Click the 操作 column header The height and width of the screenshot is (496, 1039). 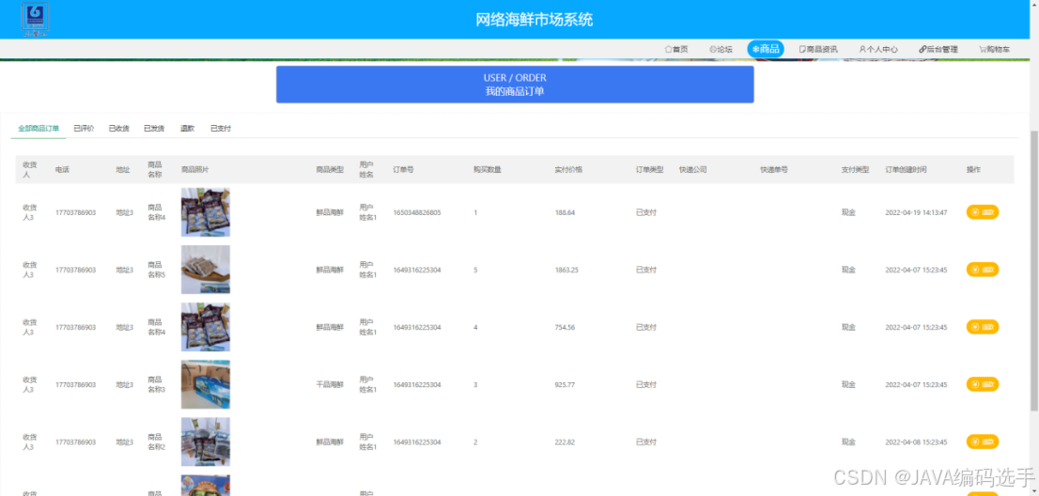[x=973, y=169]
